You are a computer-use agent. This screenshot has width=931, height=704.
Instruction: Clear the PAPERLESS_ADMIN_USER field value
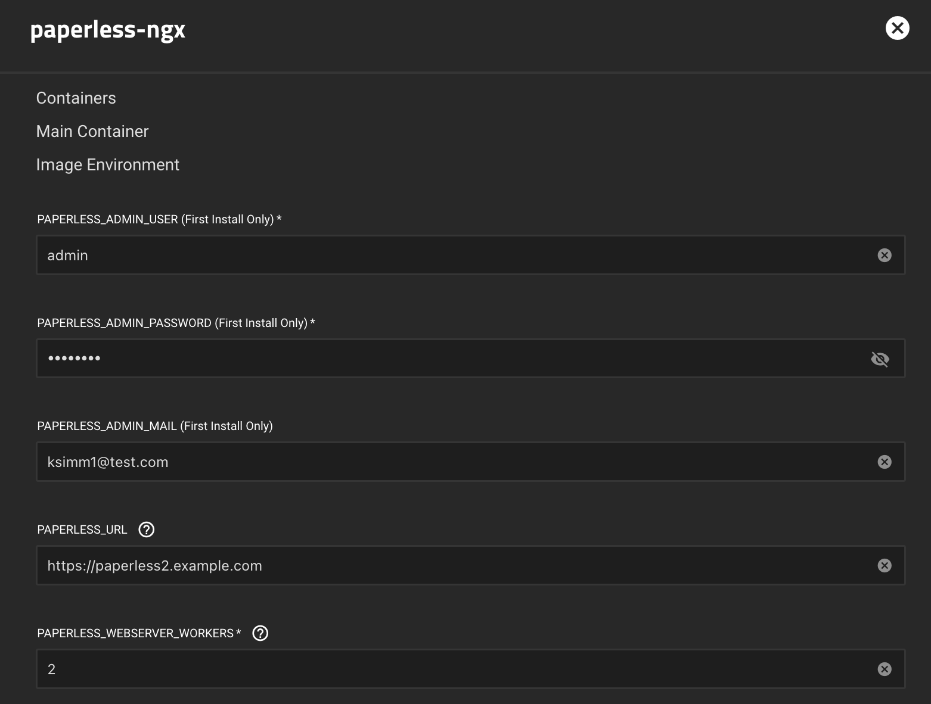coord(885,255)
